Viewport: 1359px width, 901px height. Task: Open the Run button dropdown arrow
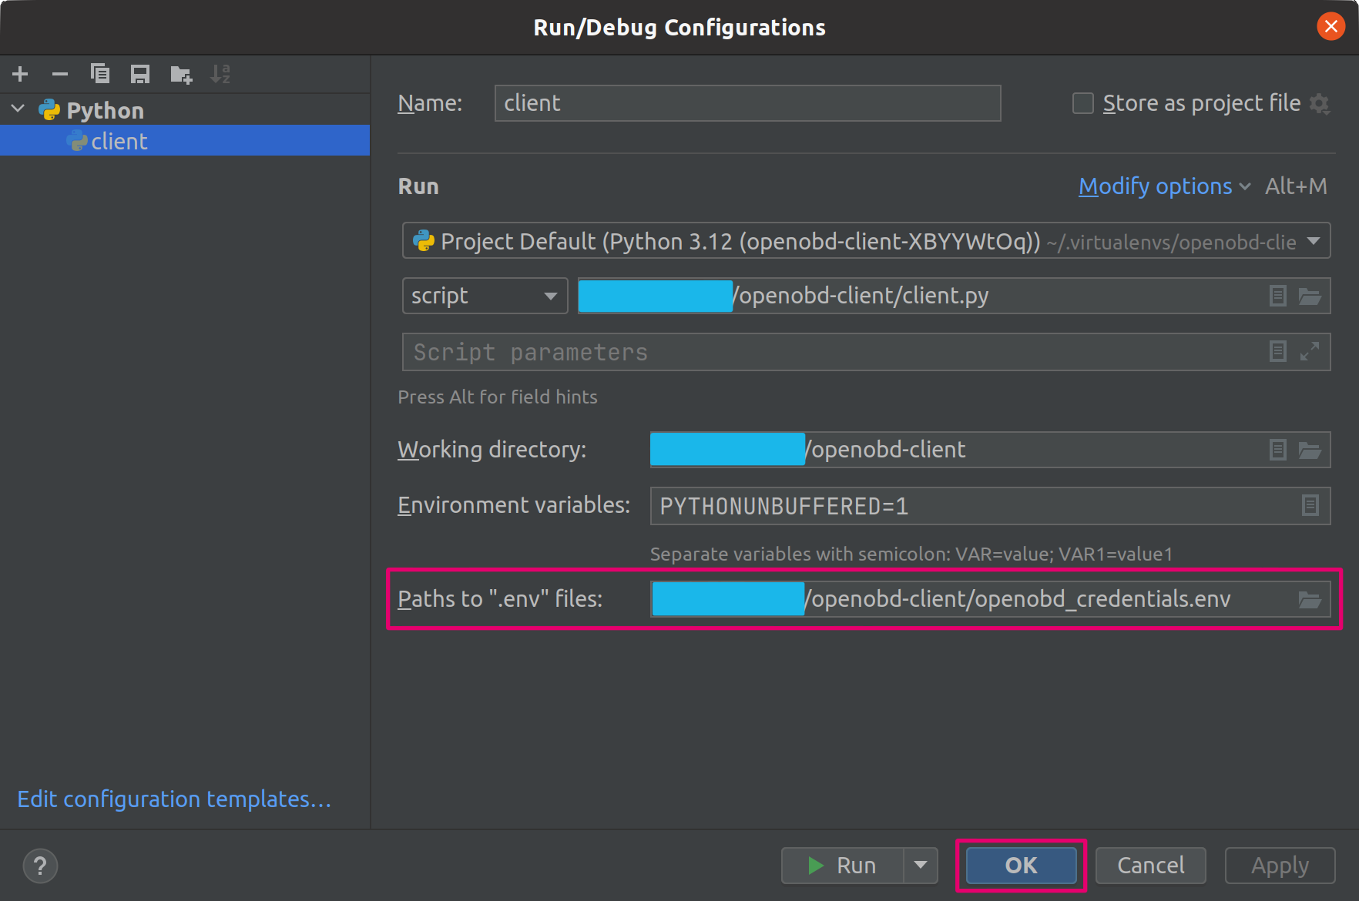[921, 865]
